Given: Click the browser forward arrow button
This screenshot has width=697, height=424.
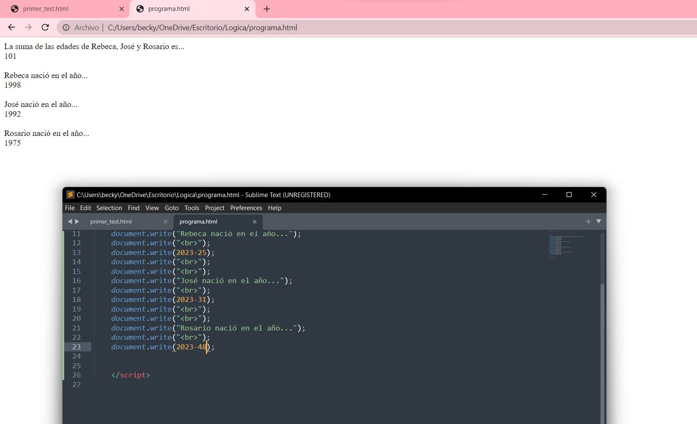Looking at the screenshot, I should [x=28, y=27].
